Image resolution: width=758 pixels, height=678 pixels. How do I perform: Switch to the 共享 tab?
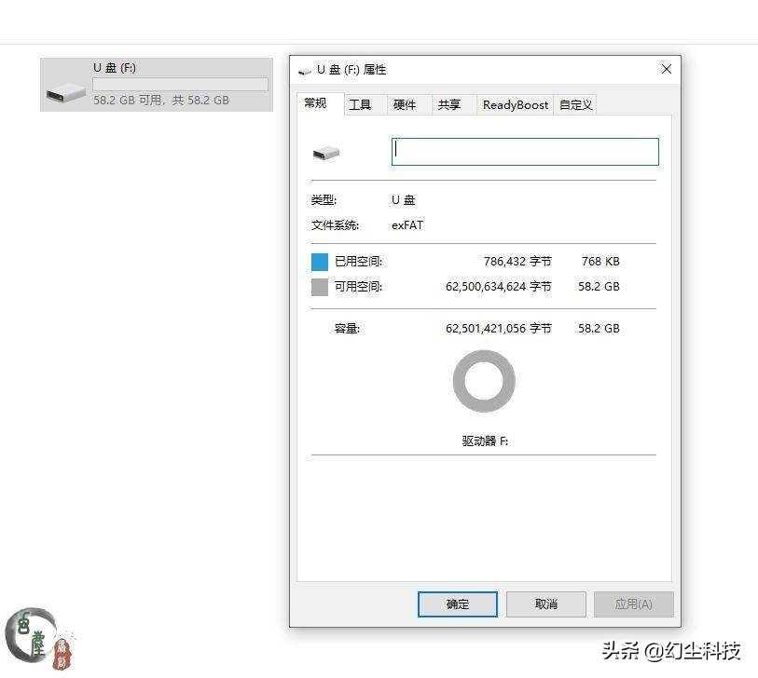point(451,104)
